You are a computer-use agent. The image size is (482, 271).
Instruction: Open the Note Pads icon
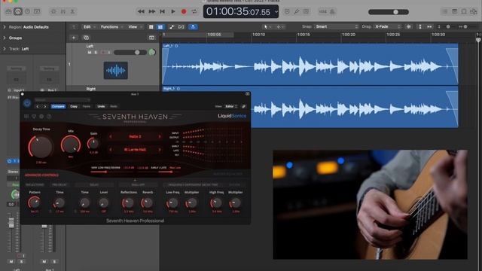pyautogui.click(x=454, y=12)
